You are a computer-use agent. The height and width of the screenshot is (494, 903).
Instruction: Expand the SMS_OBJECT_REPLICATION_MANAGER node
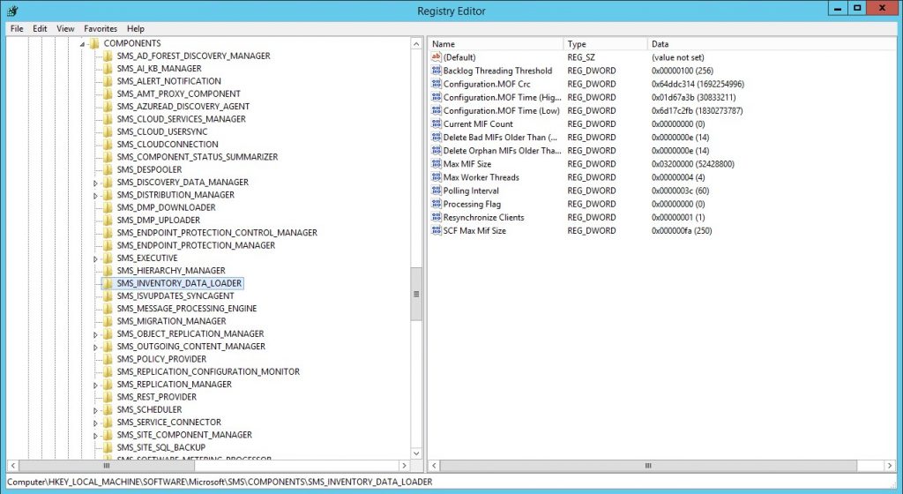[96, 334]
